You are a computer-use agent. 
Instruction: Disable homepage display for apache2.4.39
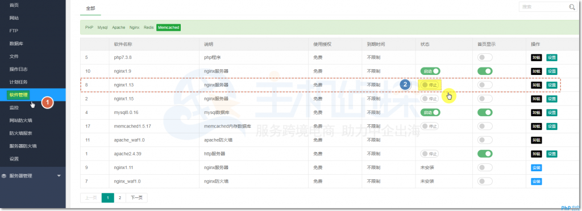pyautogui.click(x=485, y=154)
